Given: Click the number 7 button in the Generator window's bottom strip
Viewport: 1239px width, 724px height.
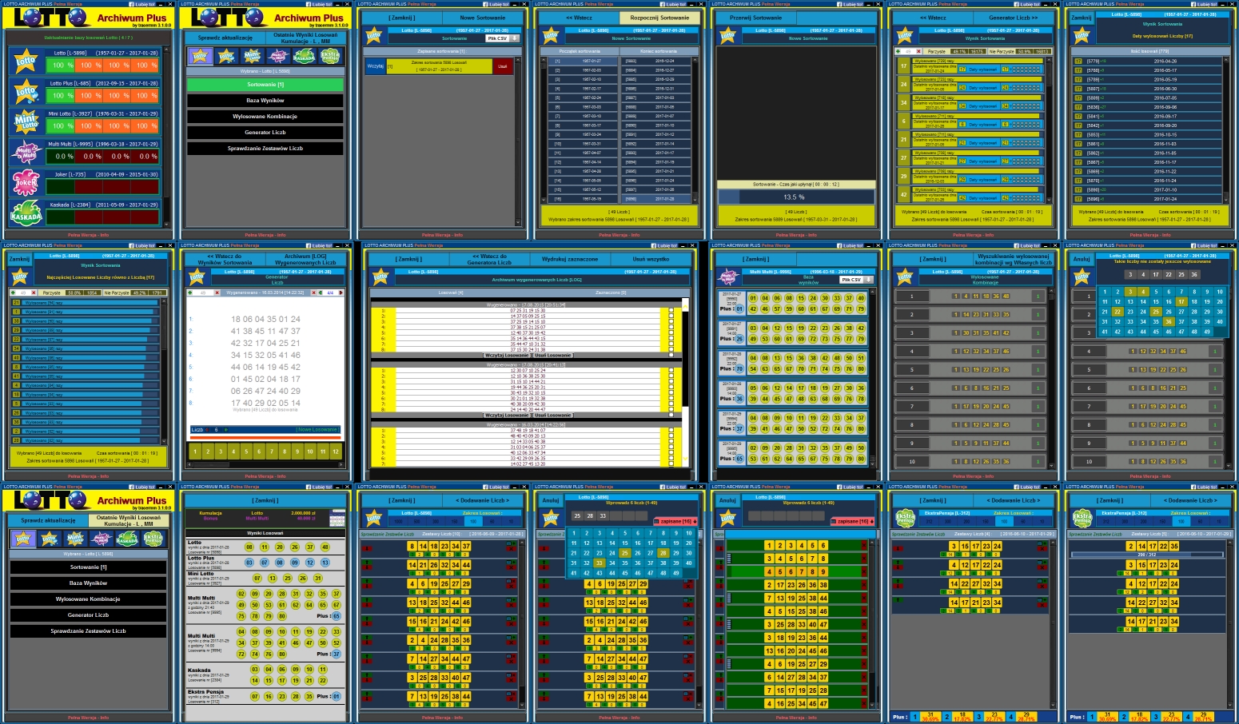Looking at the screenshot, I should coord(272,452).
